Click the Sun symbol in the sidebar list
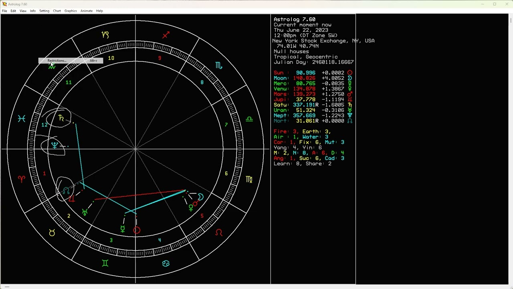513x289 pixels. pos(350,73)
